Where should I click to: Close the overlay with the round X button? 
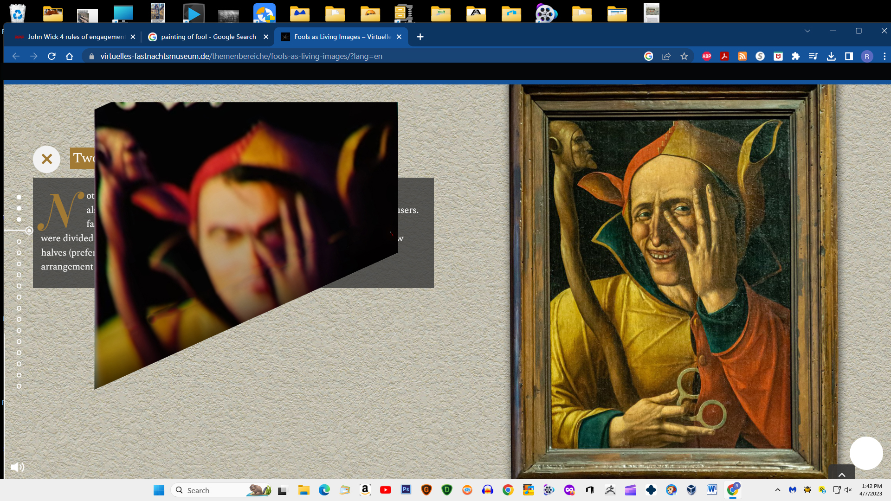pos(46,159)
